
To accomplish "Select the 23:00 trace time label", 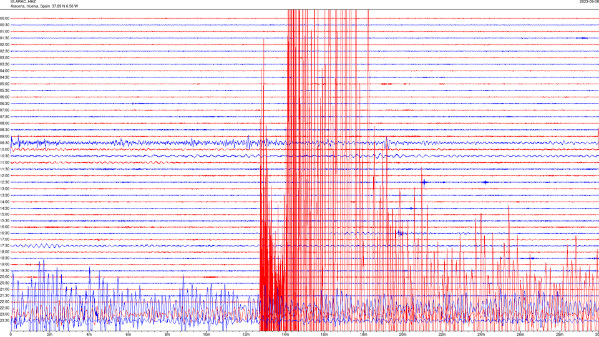I will [4, 315].
